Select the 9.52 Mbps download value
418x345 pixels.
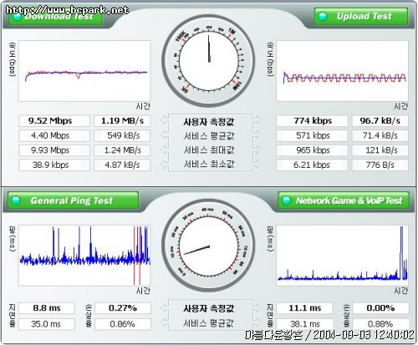point(54,121)
